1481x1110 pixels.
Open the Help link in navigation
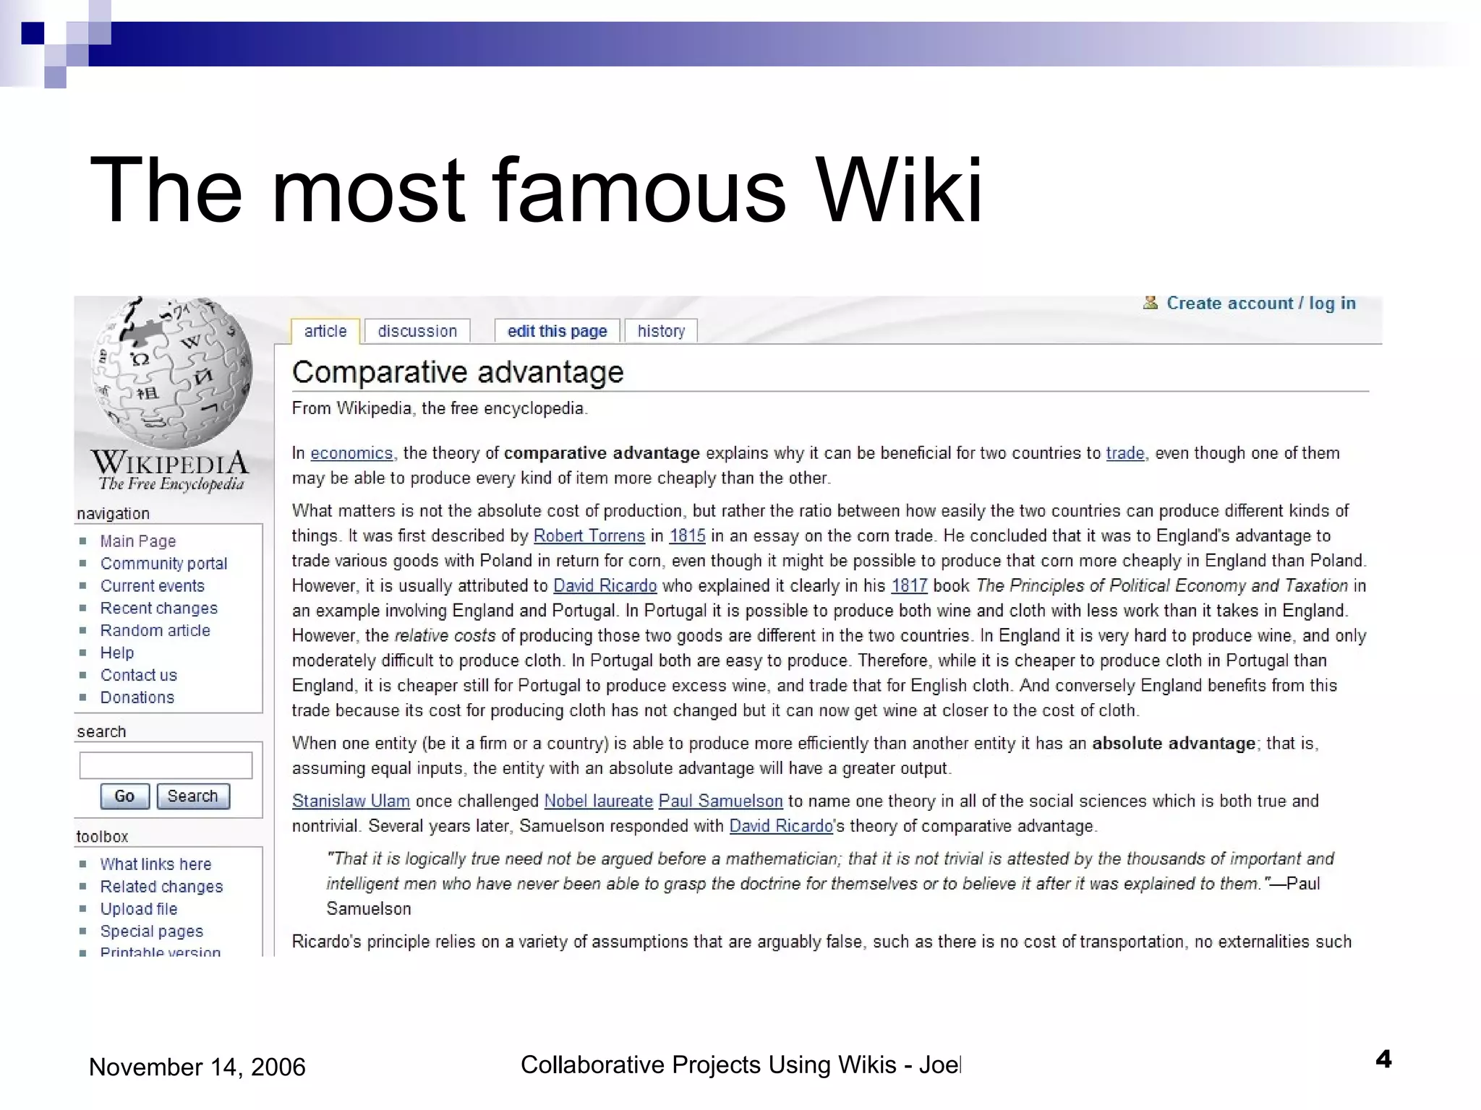(117, 653)
